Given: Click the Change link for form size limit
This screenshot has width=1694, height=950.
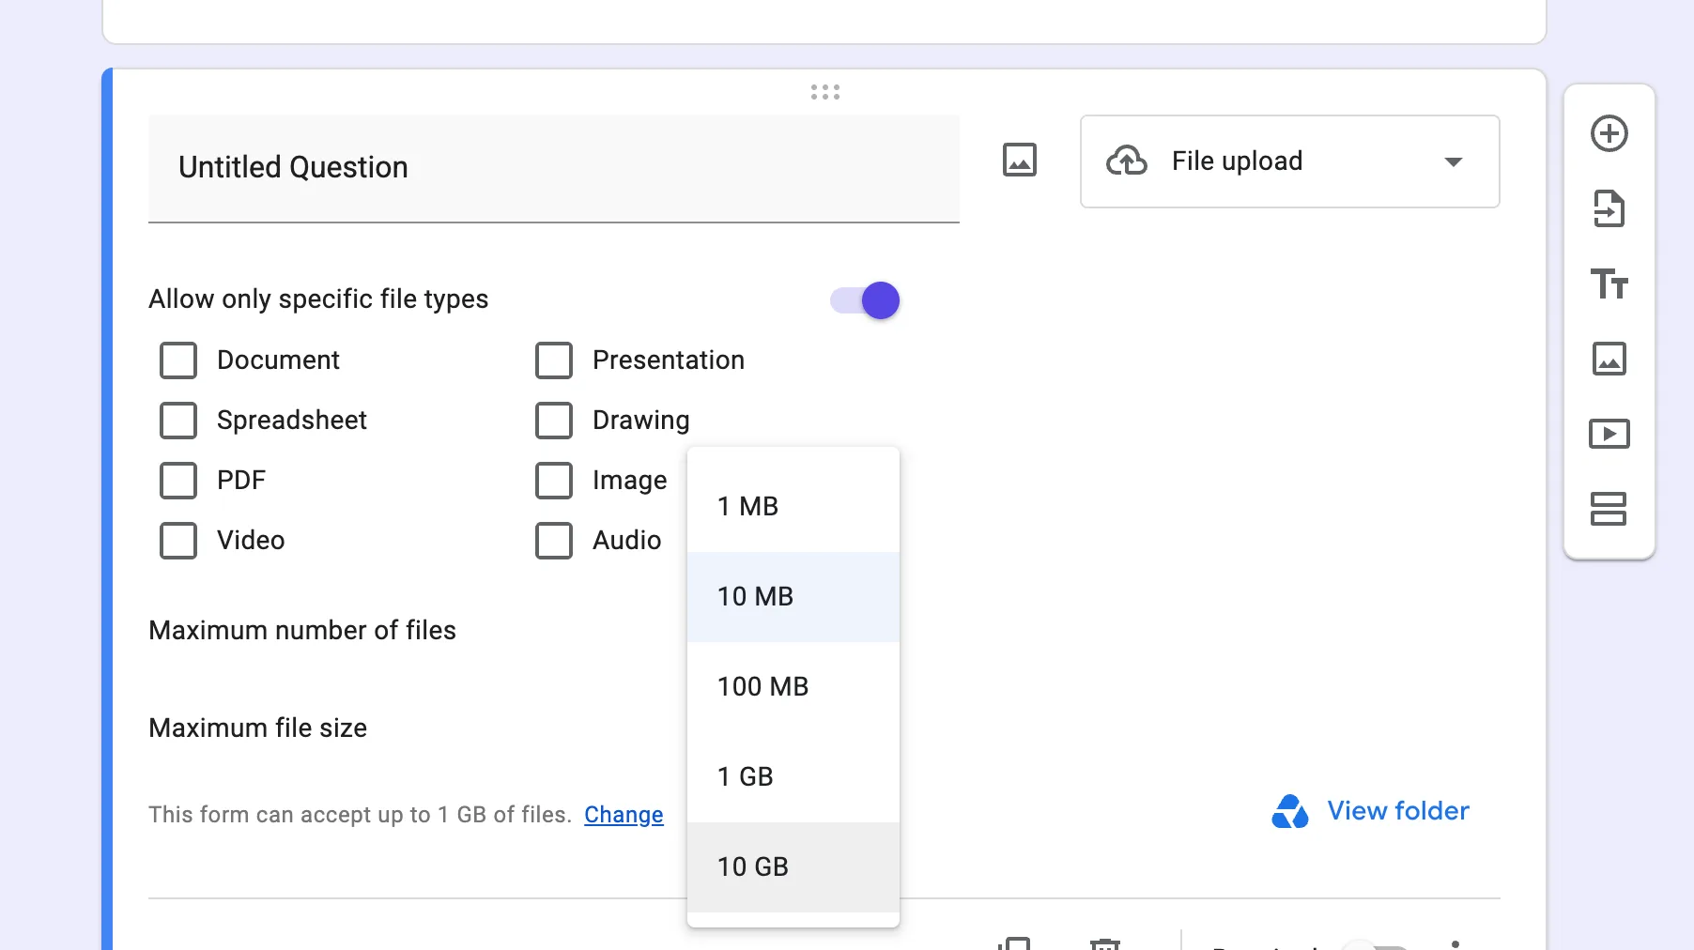Looking at the screenshot, I should [x=624, y=815].
